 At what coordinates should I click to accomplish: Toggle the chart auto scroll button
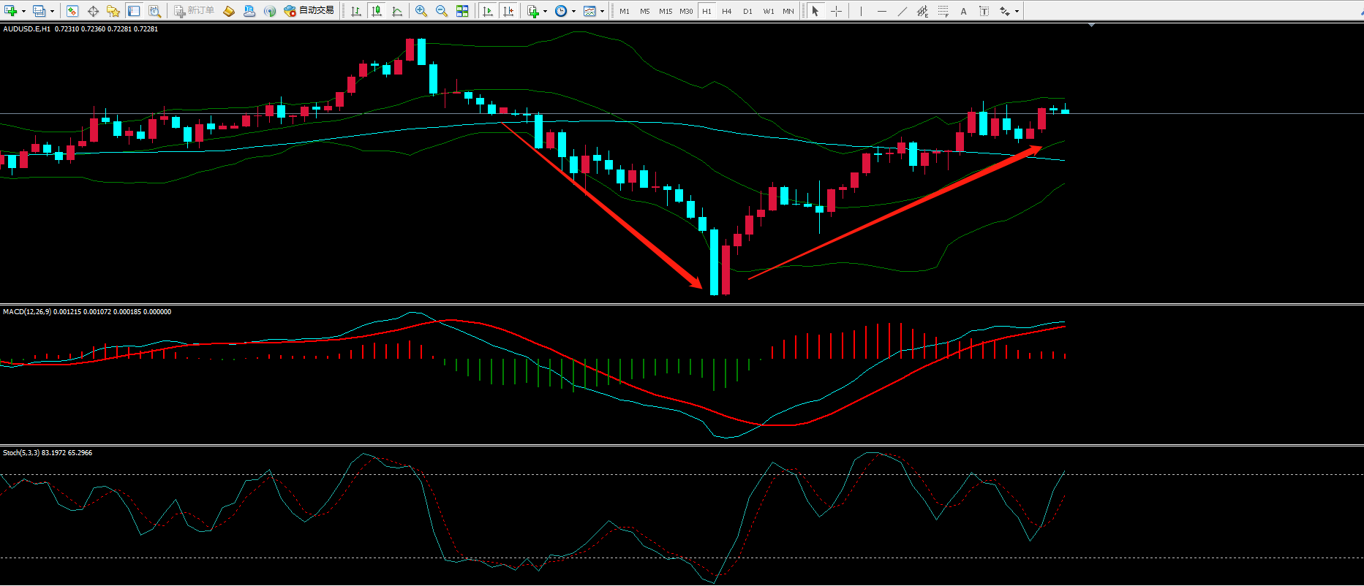[488, 11]
